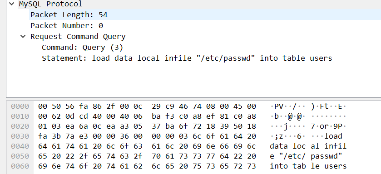Collapse the MySQL Protocol tree node
The image size is (381, 174).
pos(11,4)
